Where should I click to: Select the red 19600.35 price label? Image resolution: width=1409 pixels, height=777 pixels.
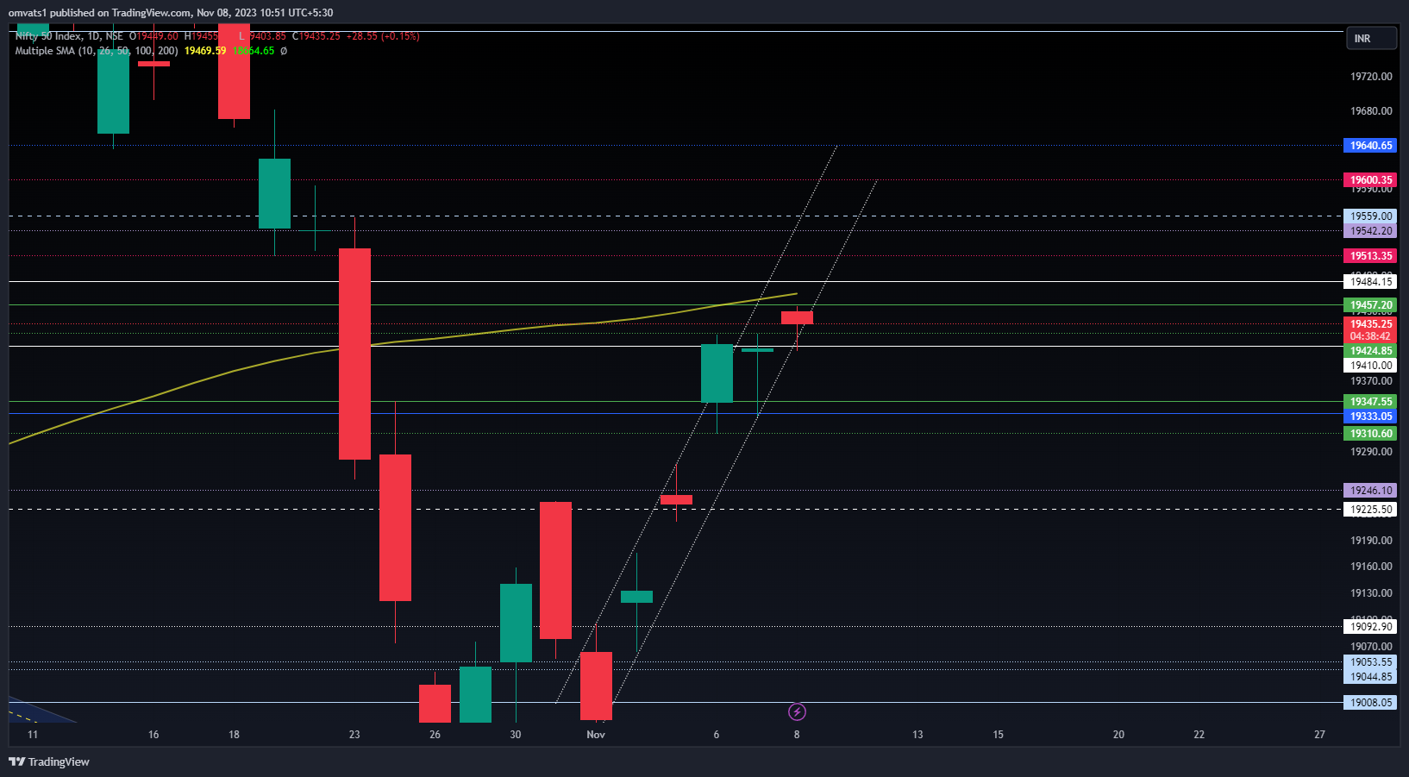(1370, 180)
